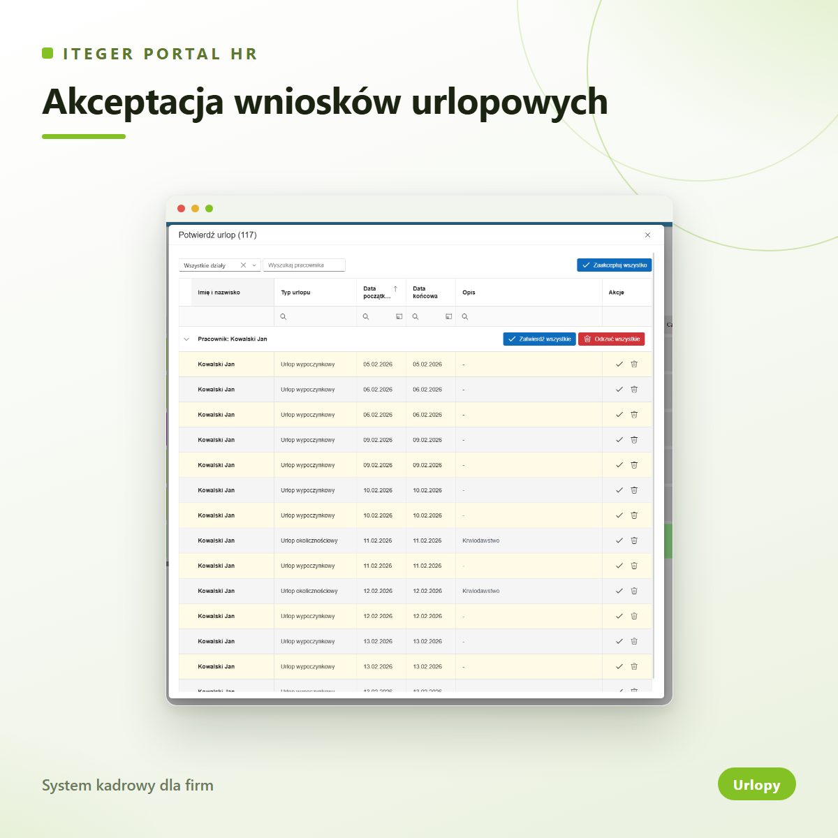Open the calendar picker for Data początkowa filter
Image resolution: width=838 pixels, height=838 pixels.
[399, 316]
